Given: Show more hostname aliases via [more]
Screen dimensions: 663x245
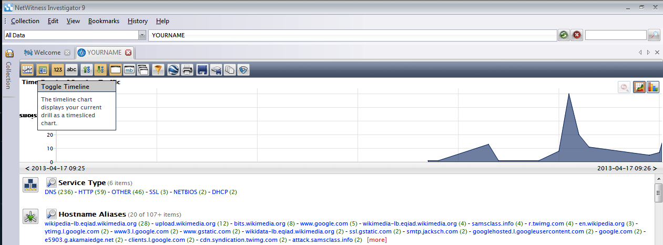Looking at the screenshot, I should pos(377,240).
